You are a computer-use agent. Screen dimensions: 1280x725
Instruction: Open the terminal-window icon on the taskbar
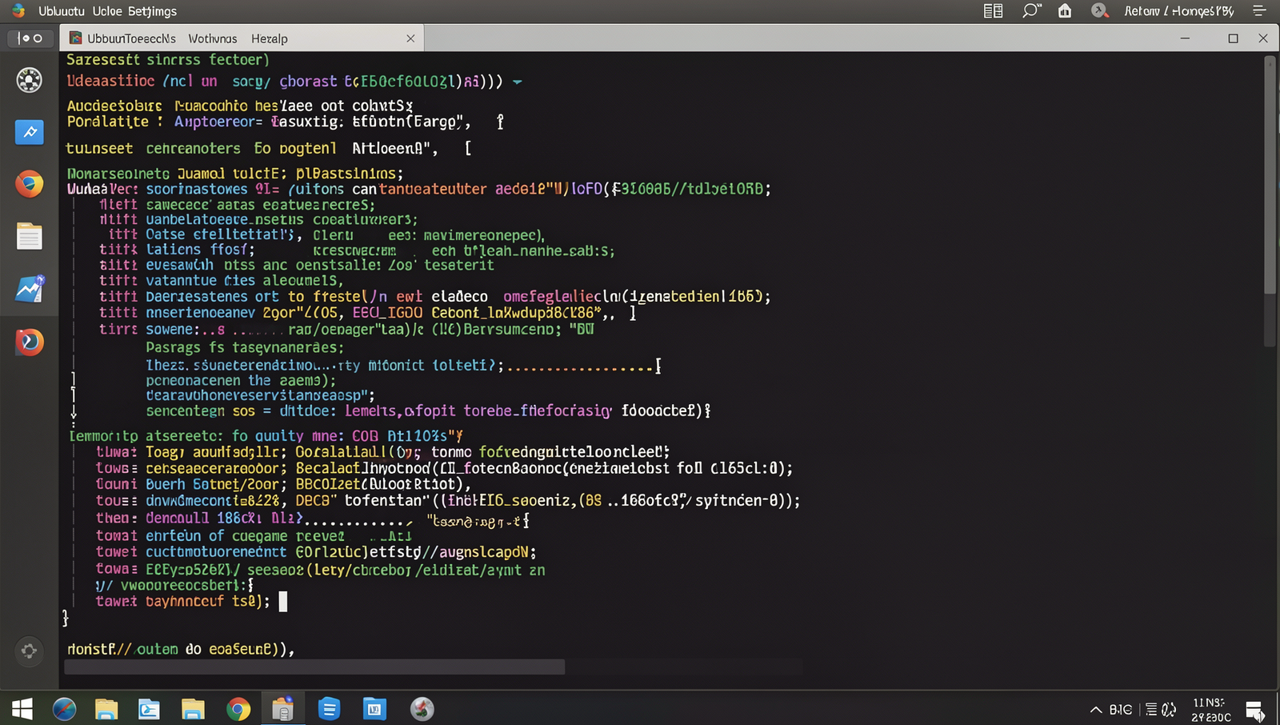(x=150, y=709)
